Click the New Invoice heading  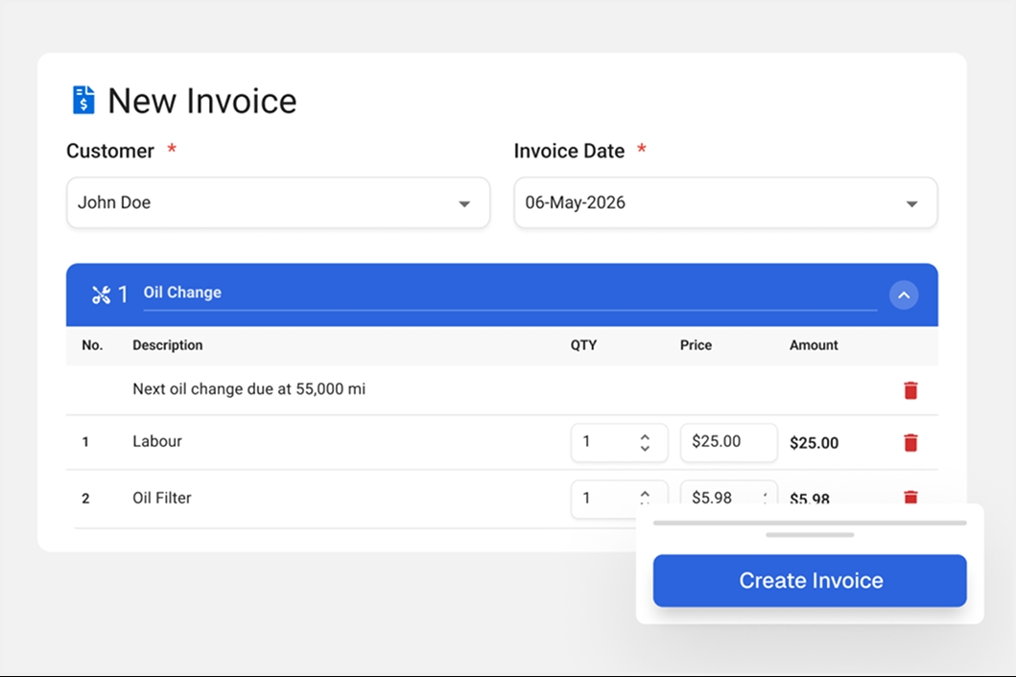(202, 101)
